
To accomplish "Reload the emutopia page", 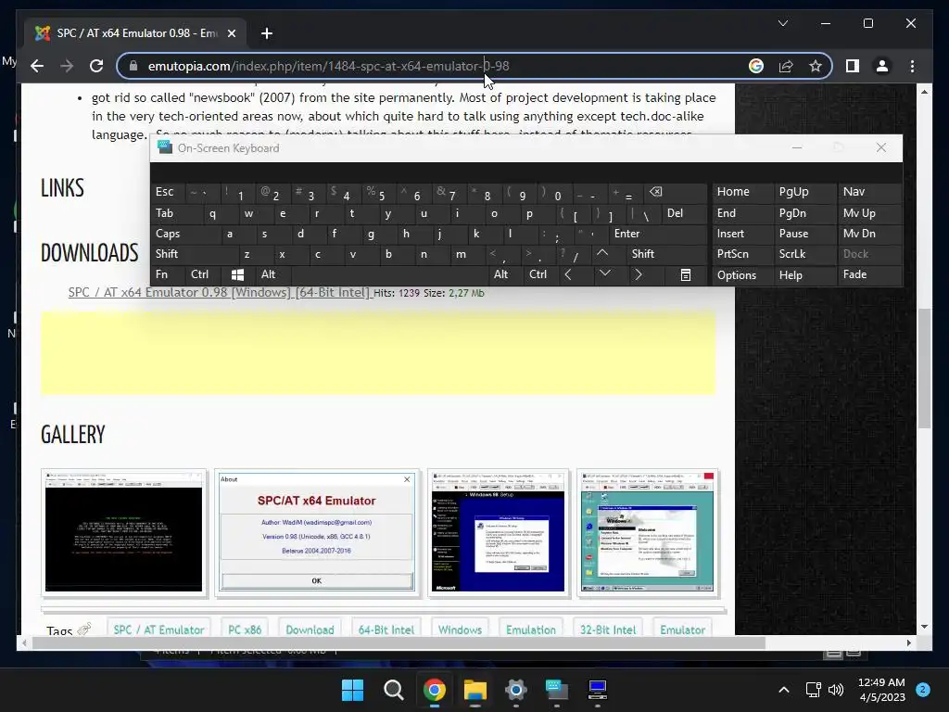I will tap(96, 66).
